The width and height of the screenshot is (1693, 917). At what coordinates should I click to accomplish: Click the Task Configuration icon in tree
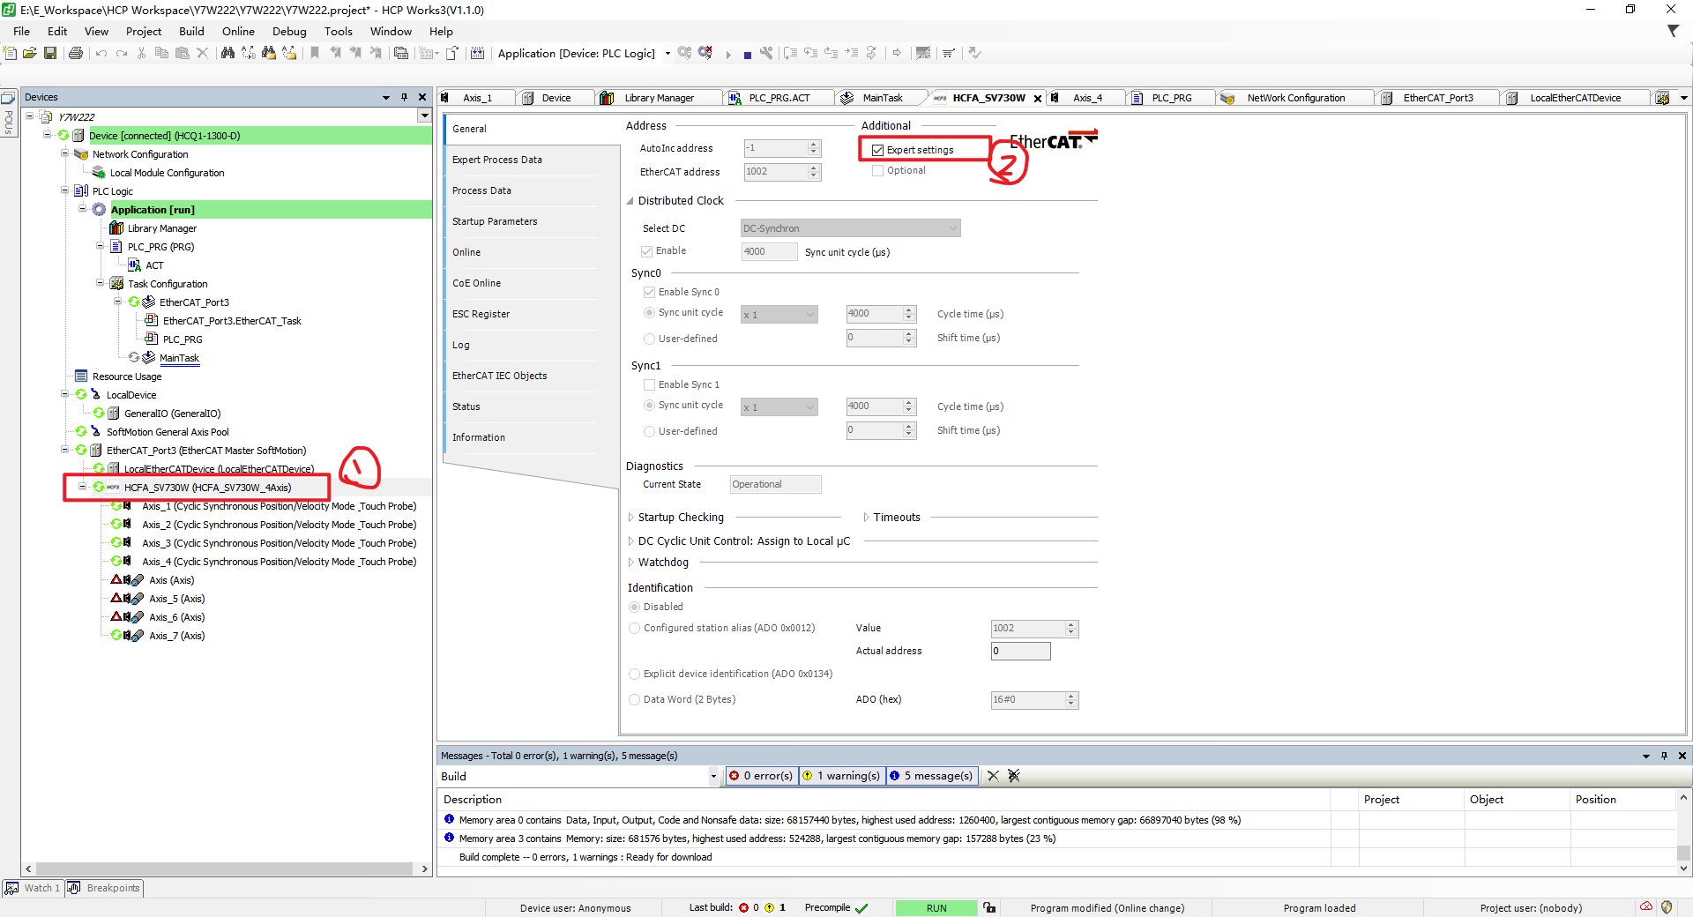(116, 284)
